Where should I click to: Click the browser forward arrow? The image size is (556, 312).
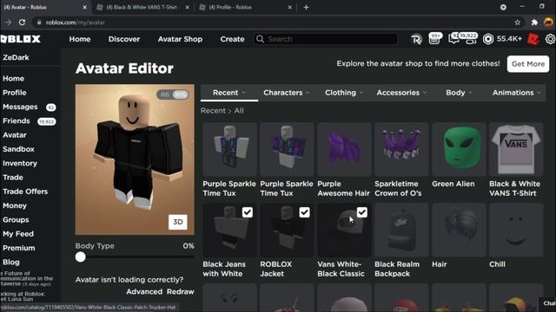click(x=8, y=23)
